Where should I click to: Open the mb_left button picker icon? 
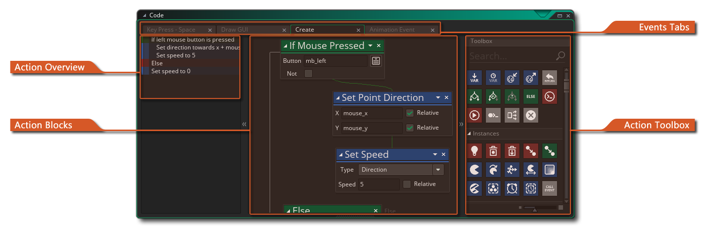click(x=376, y=61)
